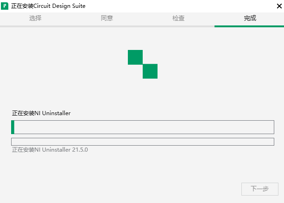Viewport: 284px width, 203px height.
Task: Switch to the 检查 step tab
Action: click(x=178, y=18)
